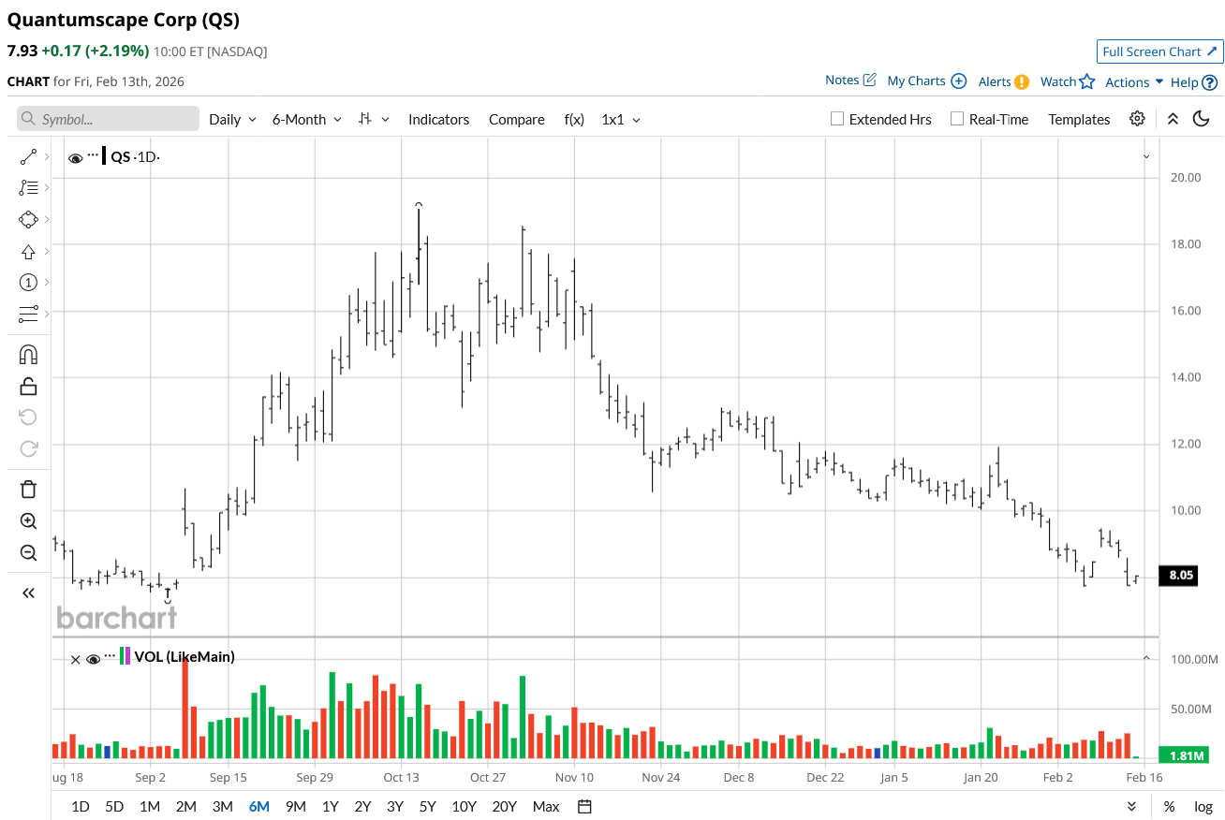
Task: Click the double up chevron collapse icon
Action: click(1173, 119)
